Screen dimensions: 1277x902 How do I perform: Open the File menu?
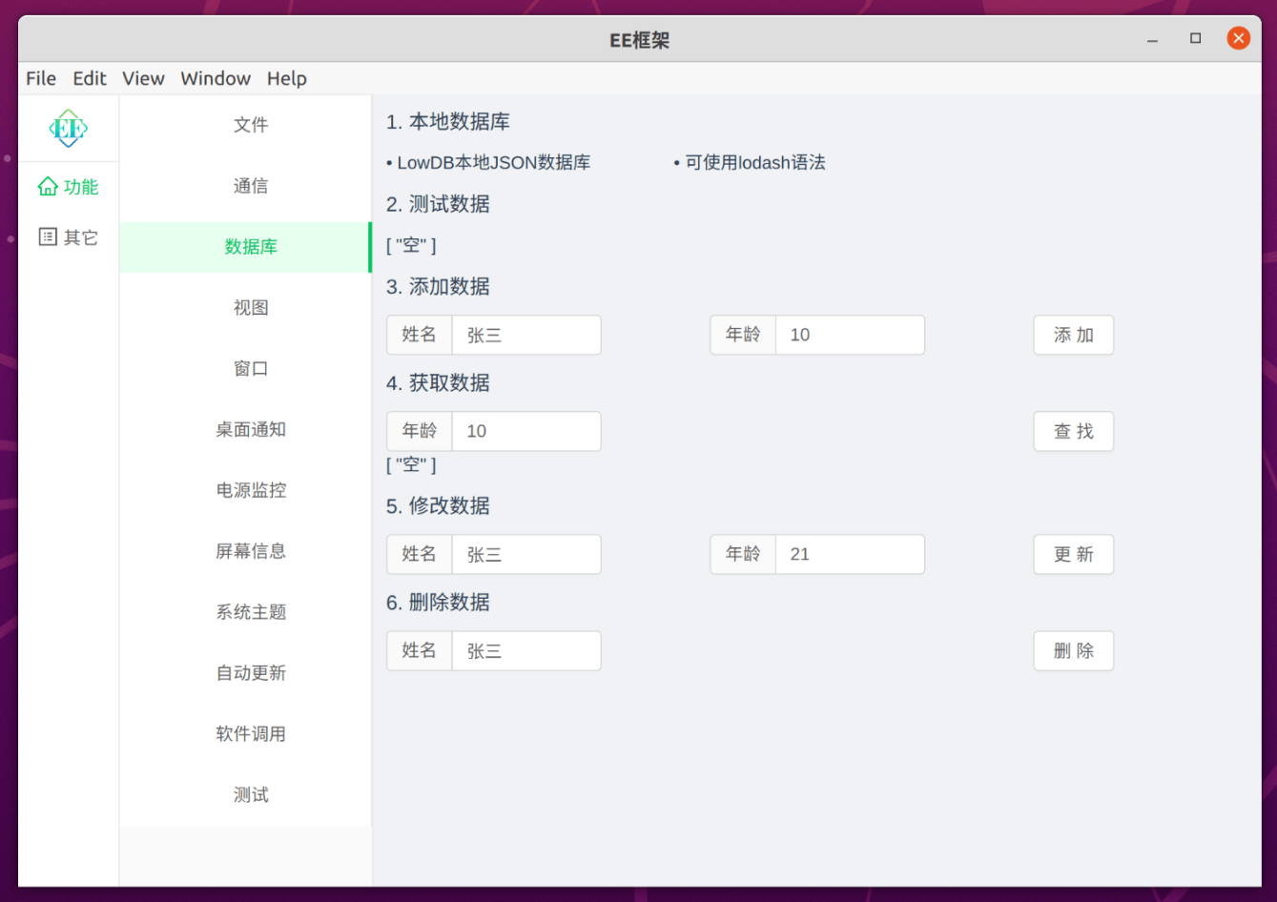(41, 78)
